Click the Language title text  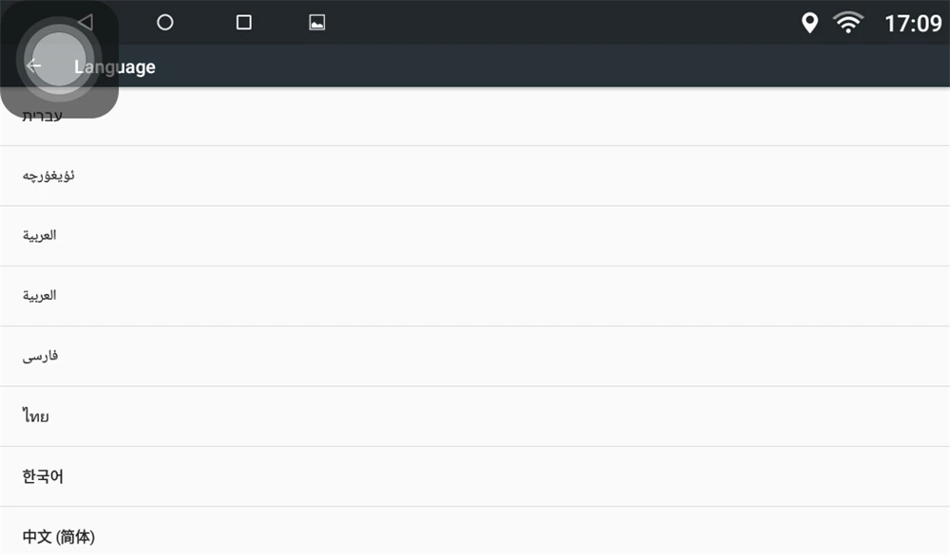[x=115, y=66]
